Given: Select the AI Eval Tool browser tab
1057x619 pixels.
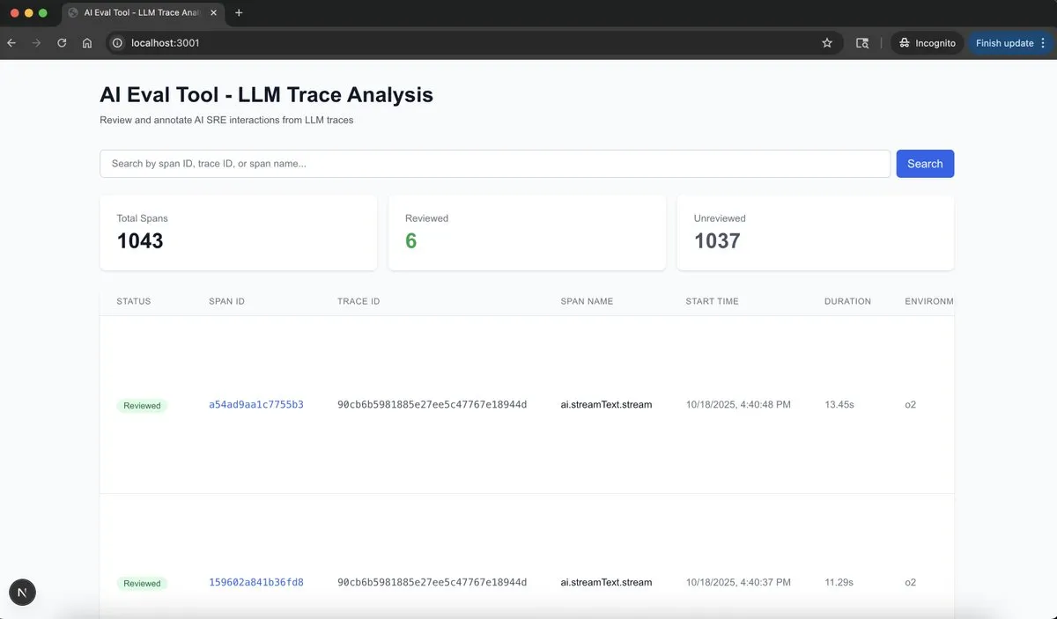Looking at the screenshot, I should 141,12.
